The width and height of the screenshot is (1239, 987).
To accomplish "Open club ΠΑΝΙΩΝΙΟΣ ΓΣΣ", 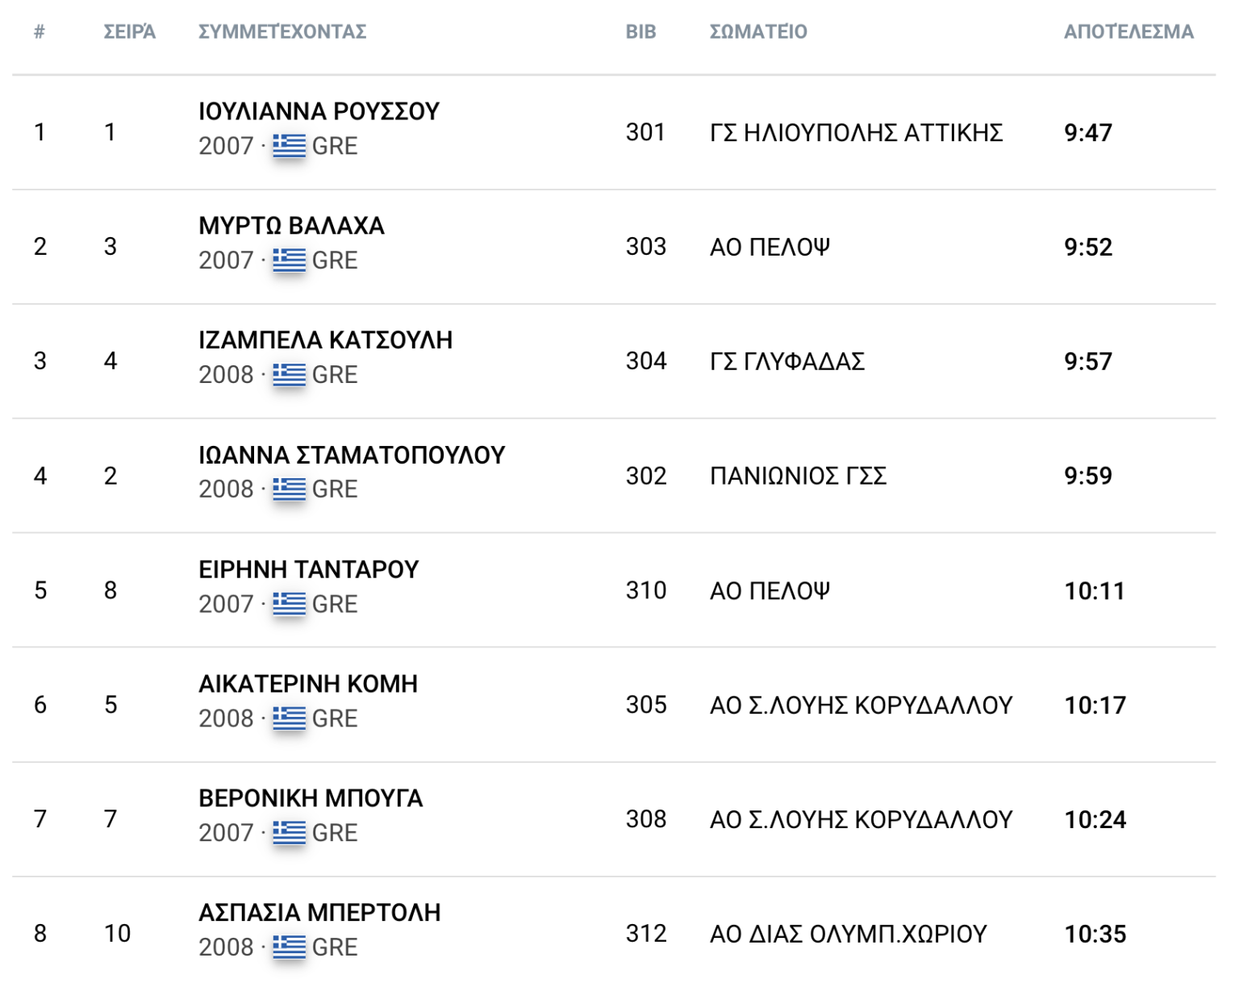I will [798, 477].
